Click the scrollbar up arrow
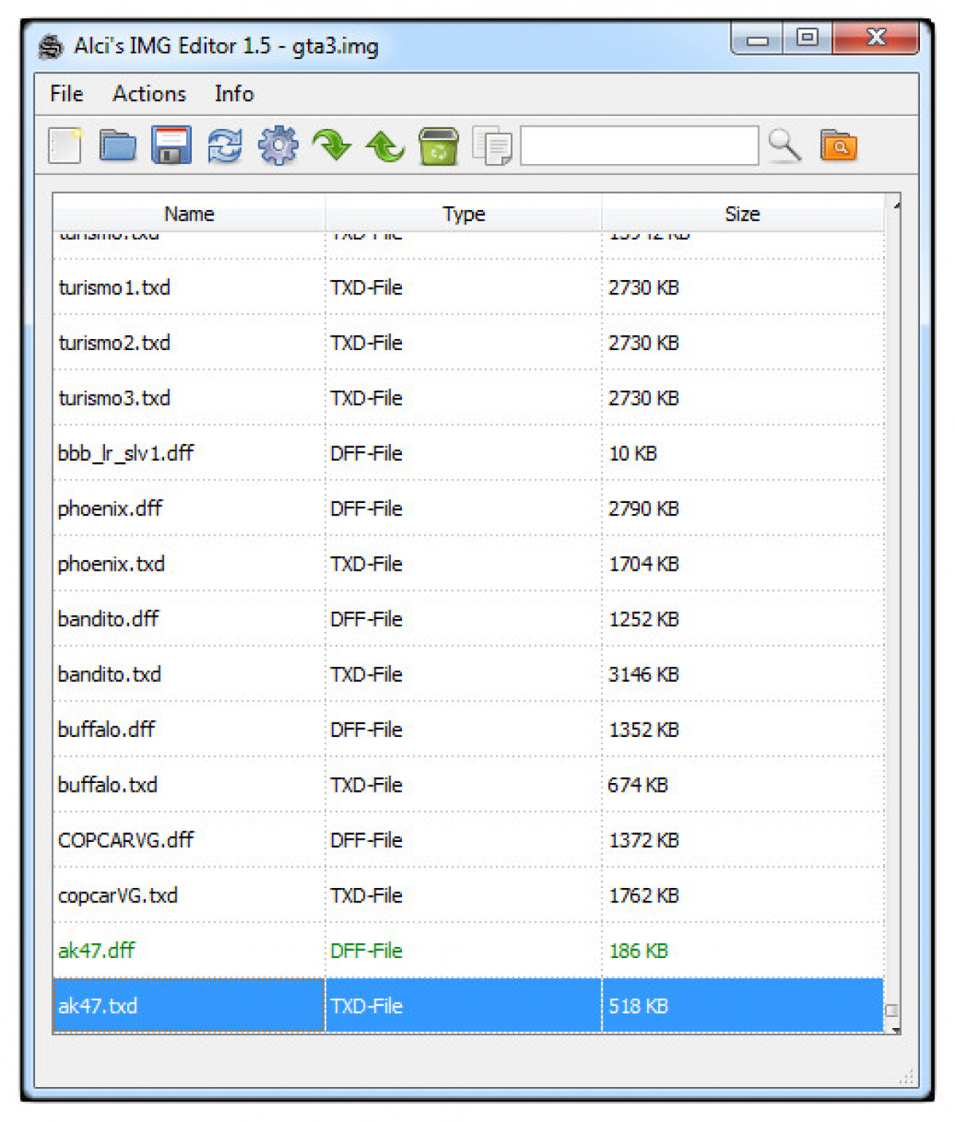Viewport: 955px width, 1122px height. (x=895, y=205)
